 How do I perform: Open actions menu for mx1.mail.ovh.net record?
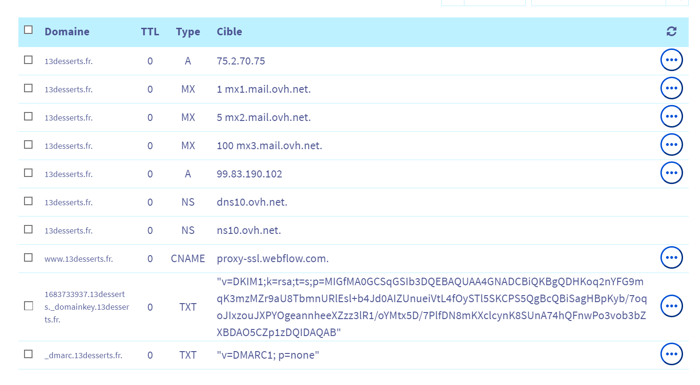tap(671, 88)
